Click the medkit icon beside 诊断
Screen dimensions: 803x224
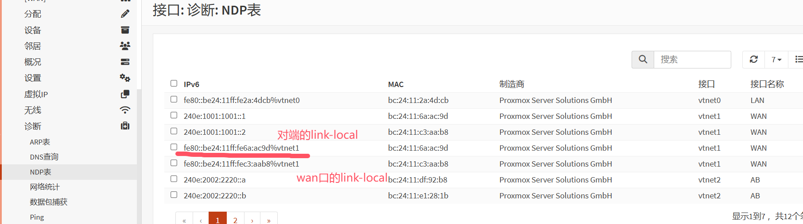pyautogui.click(x=125, y=126)
